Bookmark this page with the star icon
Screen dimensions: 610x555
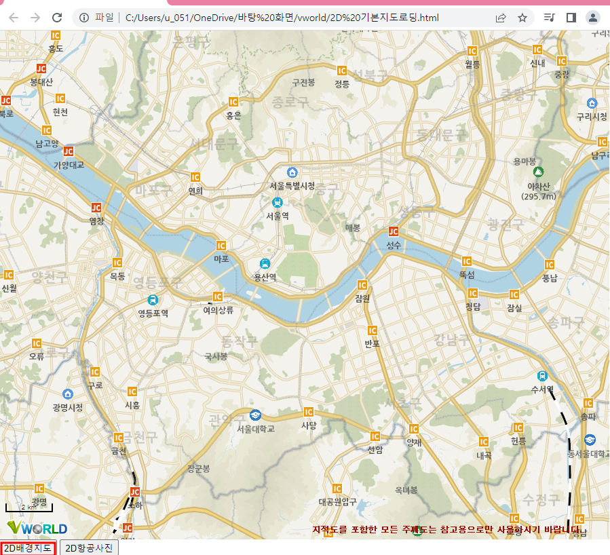click(522, 18)
